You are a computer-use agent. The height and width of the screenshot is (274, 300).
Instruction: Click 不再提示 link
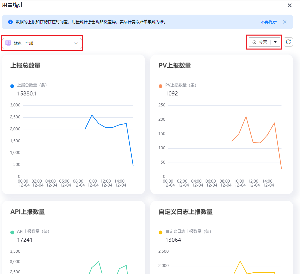coord(268,22)
